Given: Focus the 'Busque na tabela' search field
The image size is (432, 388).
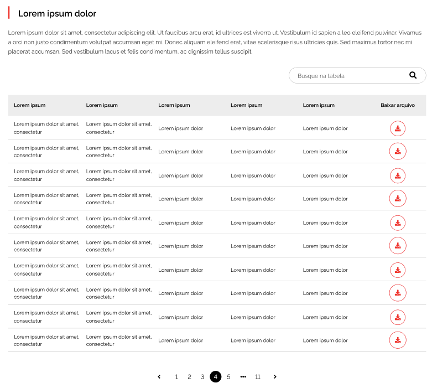Looking at the screenshot, I should 348,75.
